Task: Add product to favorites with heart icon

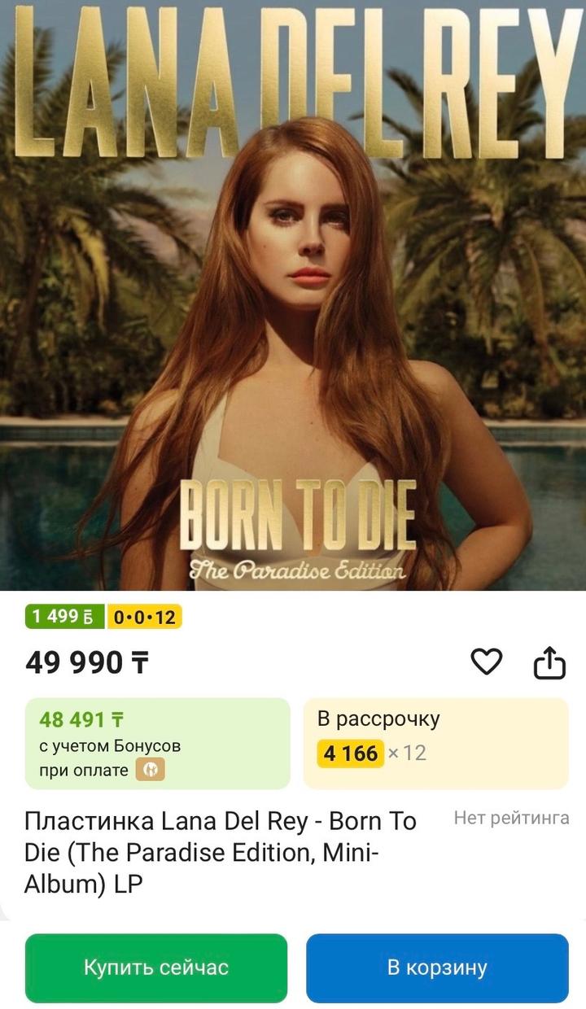Action: (x=487, y=662)
